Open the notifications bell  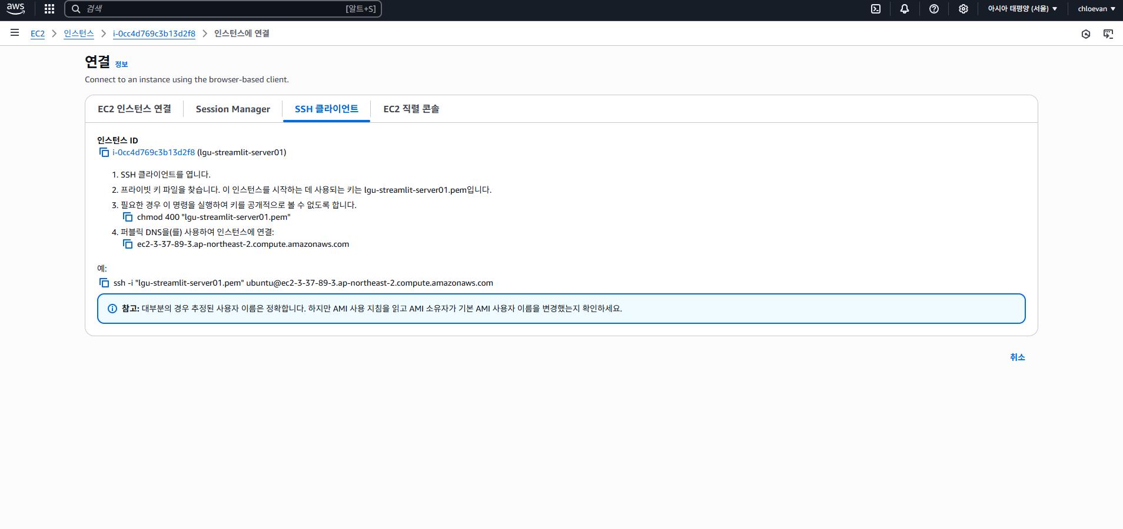click(x=905, y=9)
